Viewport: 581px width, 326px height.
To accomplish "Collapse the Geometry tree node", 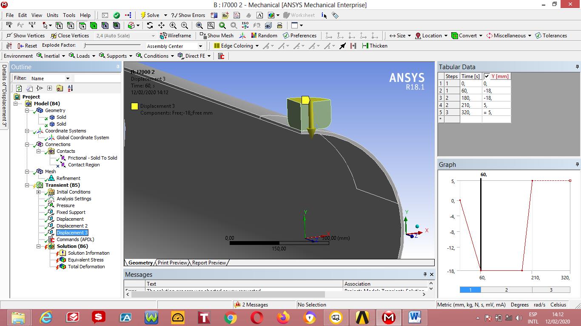I will point(27,110).
